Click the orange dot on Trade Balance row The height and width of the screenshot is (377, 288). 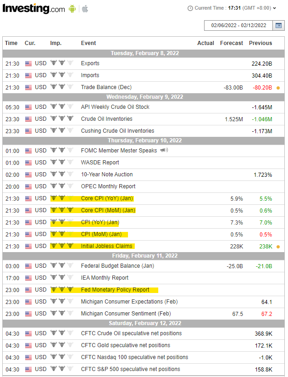click(x=278, y=88)
